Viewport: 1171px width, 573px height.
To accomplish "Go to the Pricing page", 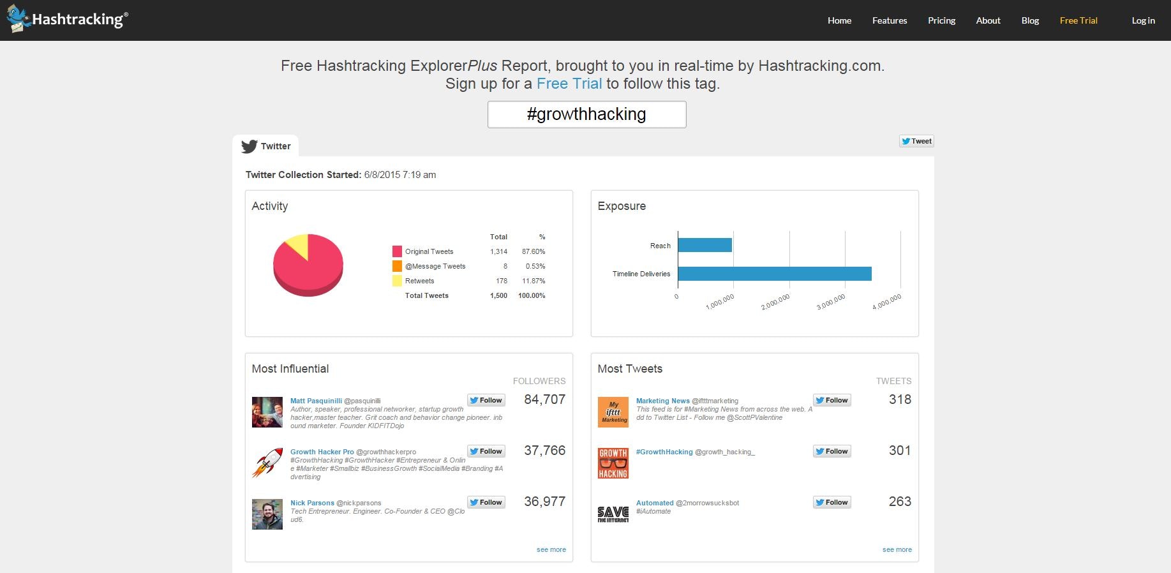I will 941,20.
